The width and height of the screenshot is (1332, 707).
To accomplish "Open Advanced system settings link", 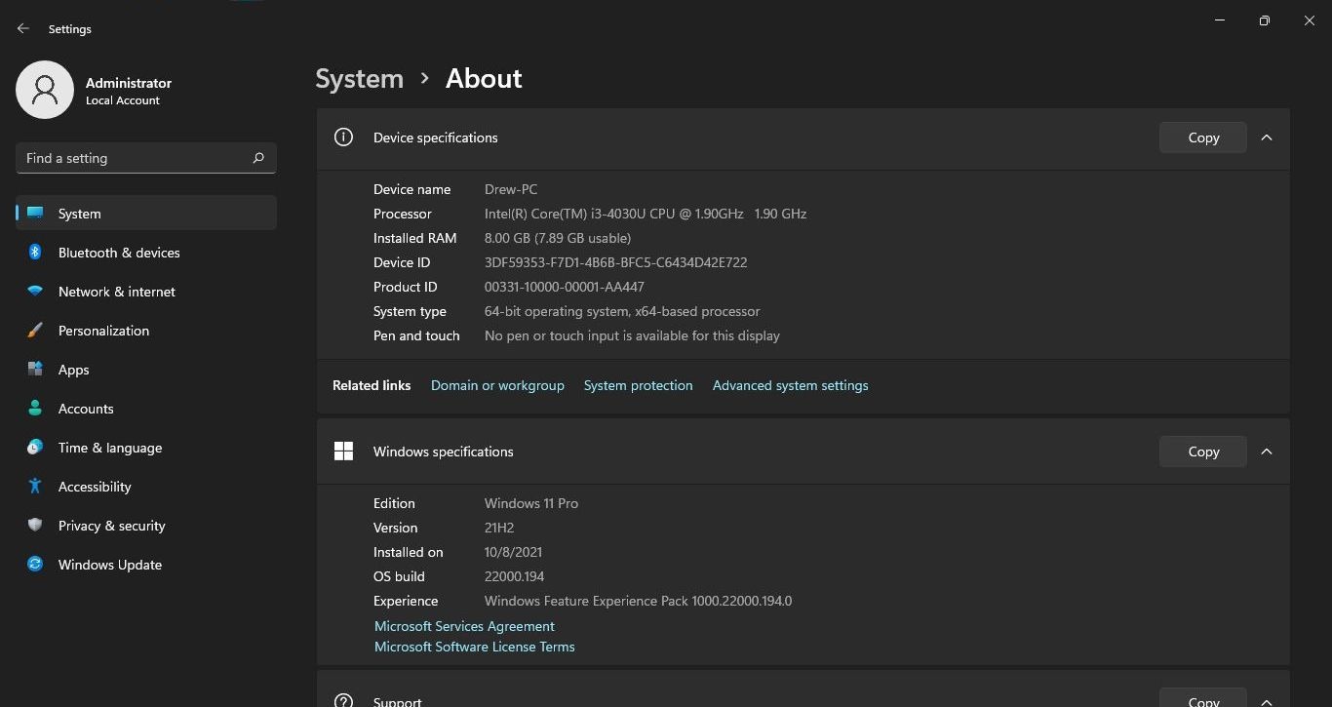I will (x=790, y=385).
